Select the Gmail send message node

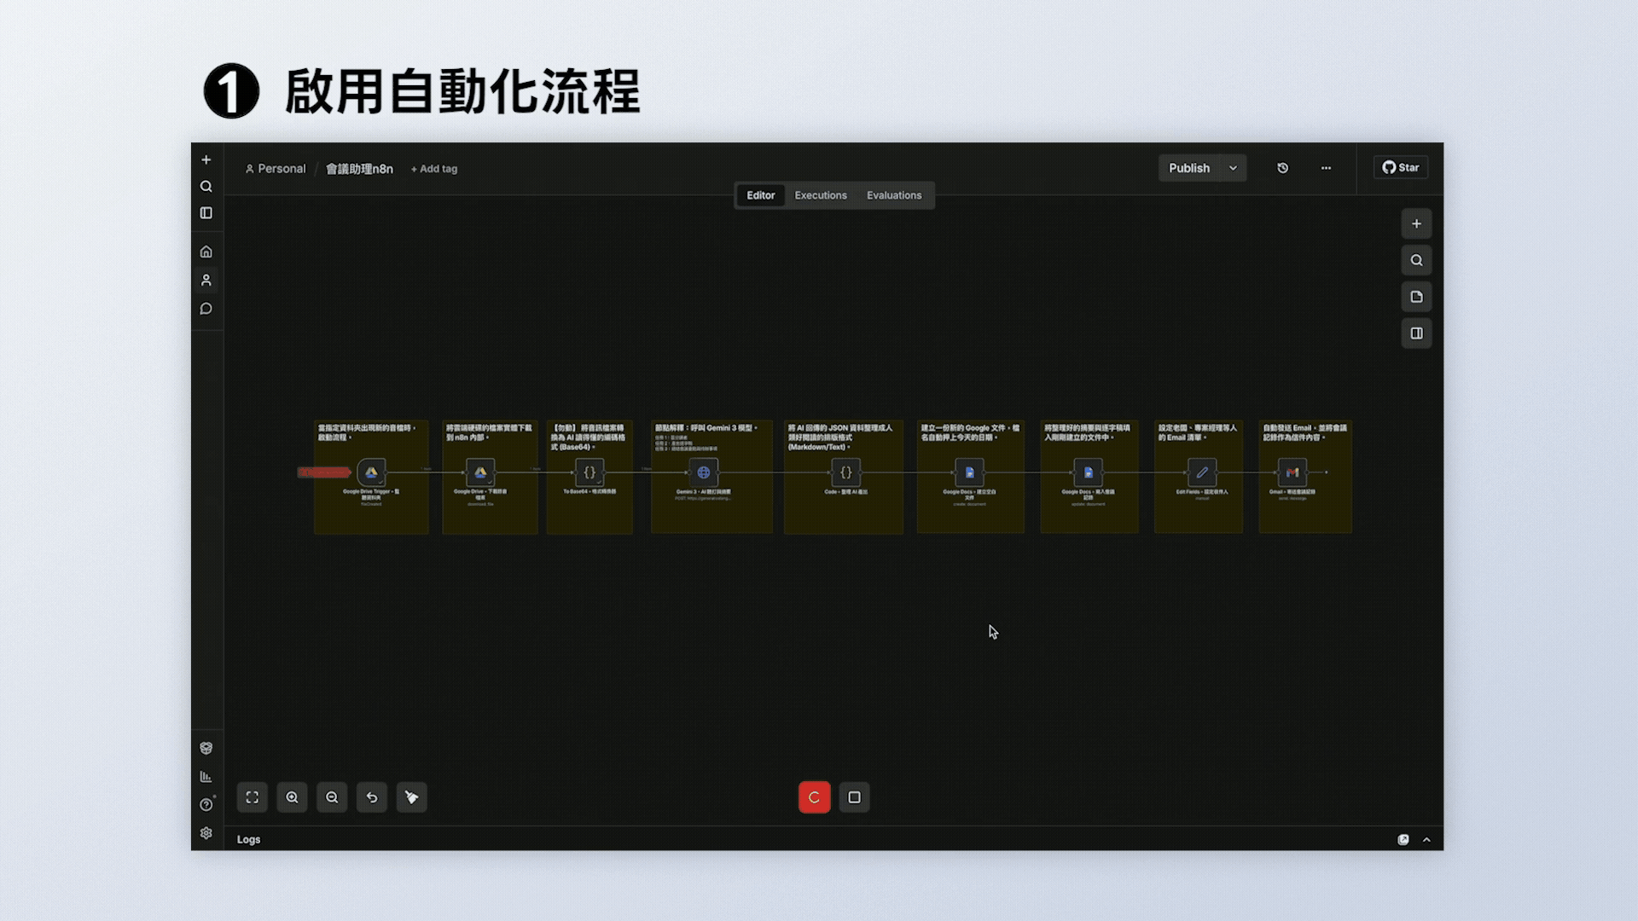click(1292, 472)
